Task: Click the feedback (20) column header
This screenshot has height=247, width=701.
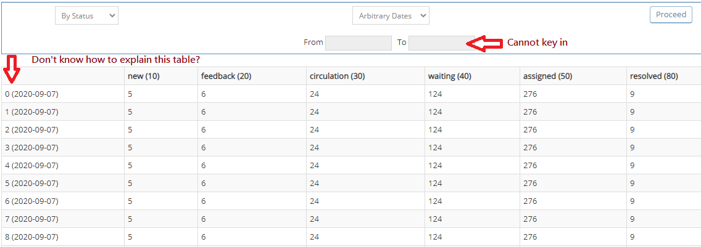Action: [x=226, y=76]
